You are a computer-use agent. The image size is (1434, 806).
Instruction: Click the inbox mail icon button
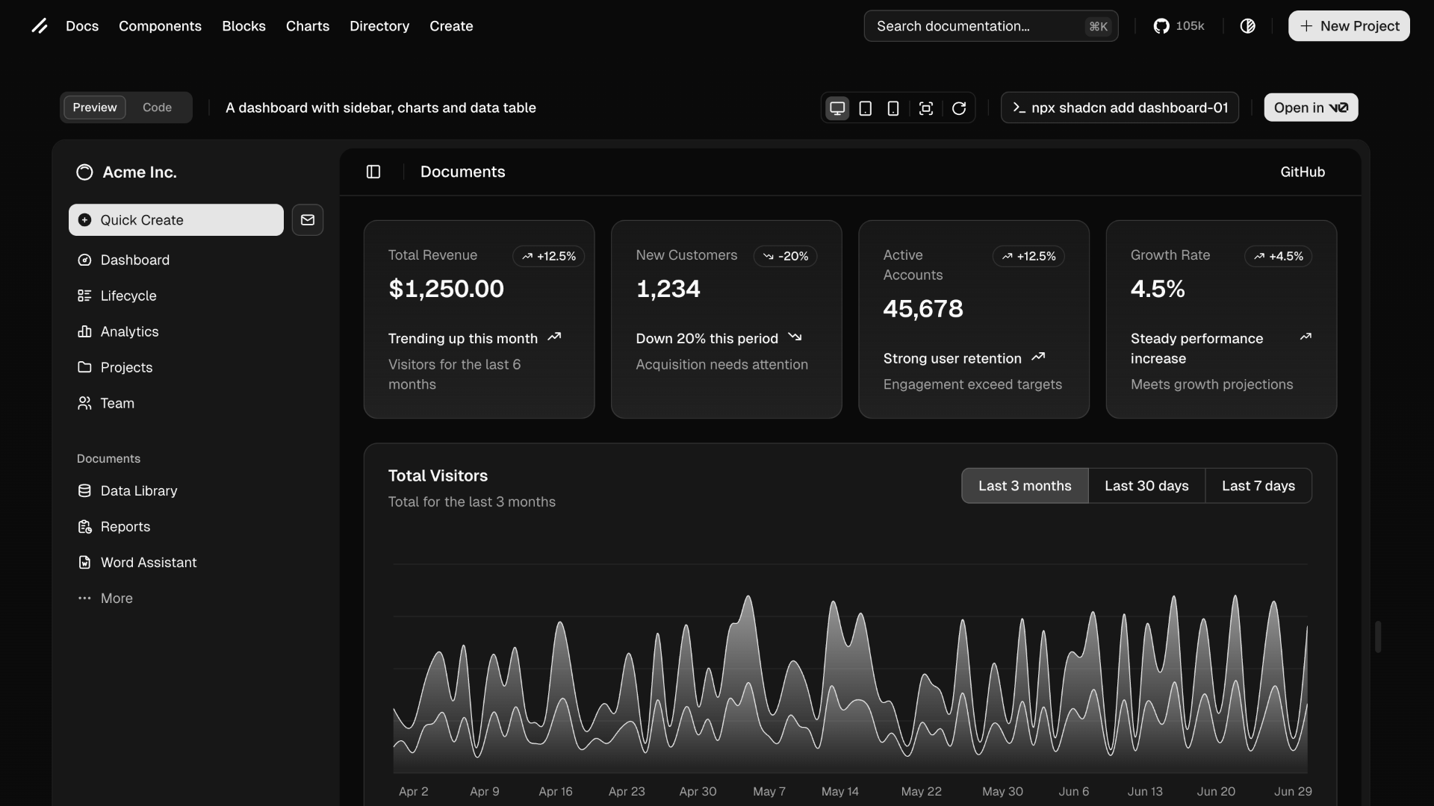[x=308, y=220]
